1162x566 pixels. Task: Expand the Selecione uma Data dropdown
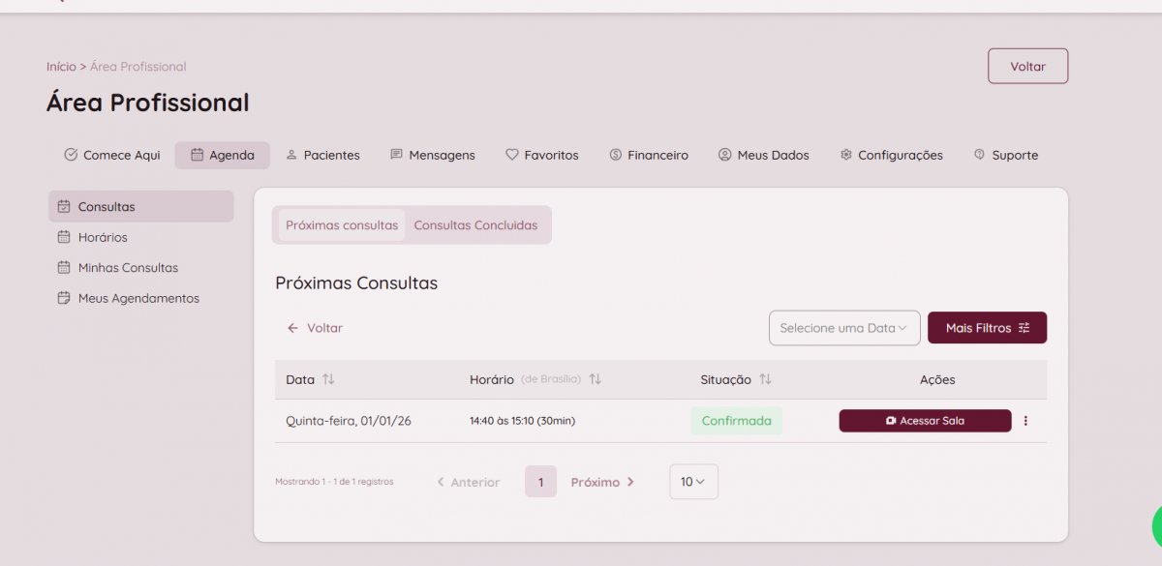click(843, 328)
